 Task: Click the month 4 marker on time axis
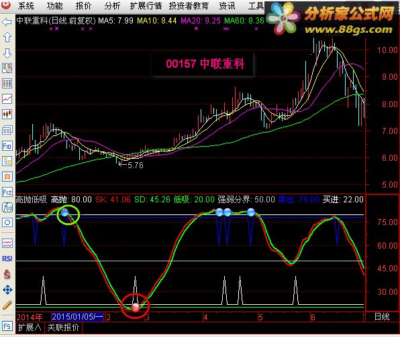tap(205, 318)
